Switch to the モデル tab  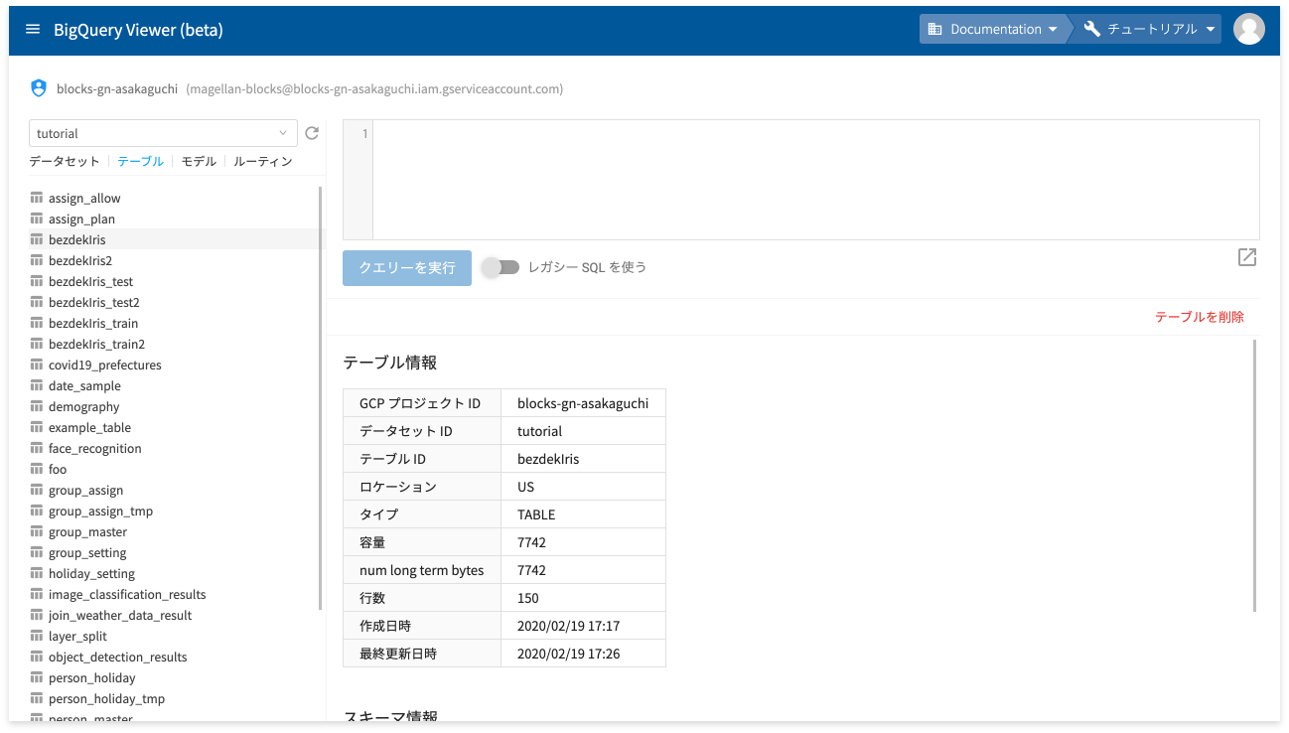(199, 161)
